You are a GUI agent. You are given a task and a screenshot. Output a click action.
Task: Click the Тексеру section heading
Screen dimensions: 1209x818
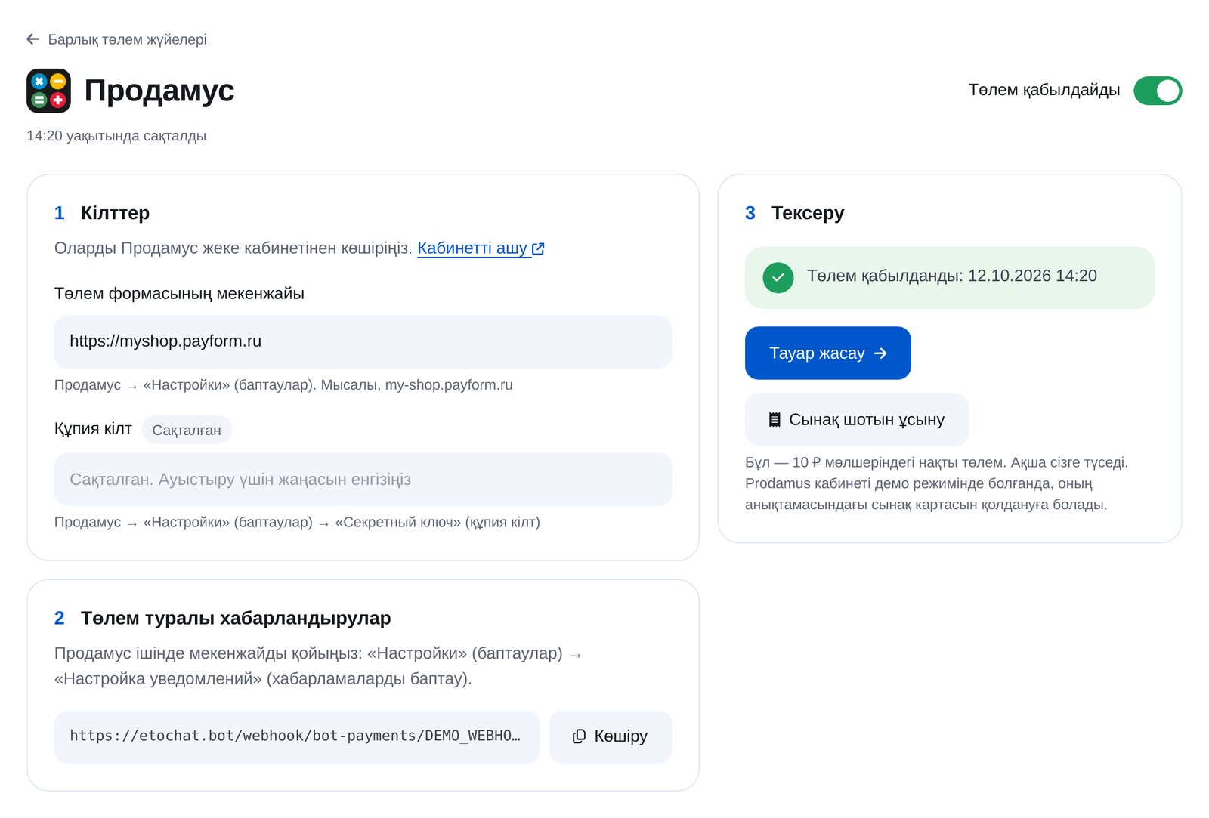click(x=807, y=213)
